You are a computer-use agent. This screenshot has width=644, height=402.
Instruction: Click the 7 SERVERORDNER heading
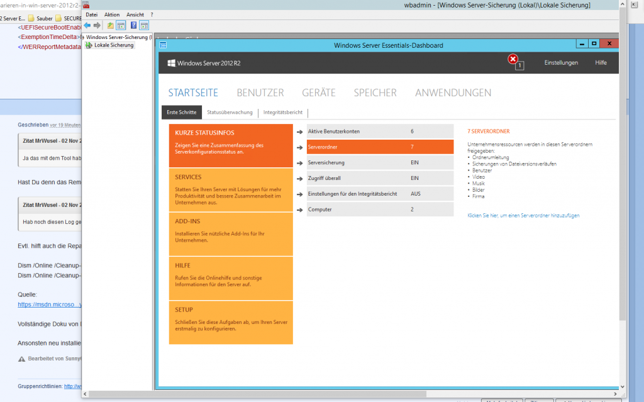[x=488, y=131]
